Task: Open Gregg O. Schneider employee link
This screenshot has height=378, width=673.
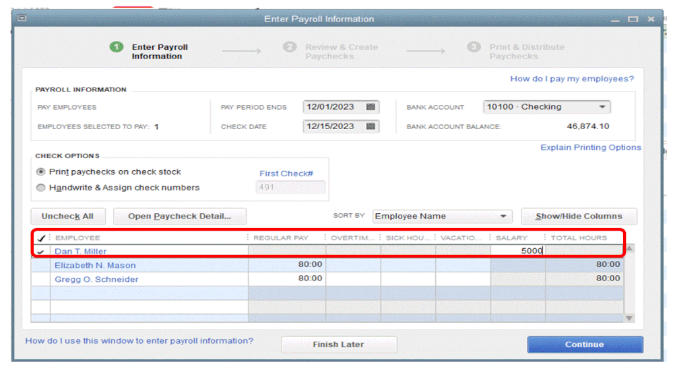Action: point(96,279)
